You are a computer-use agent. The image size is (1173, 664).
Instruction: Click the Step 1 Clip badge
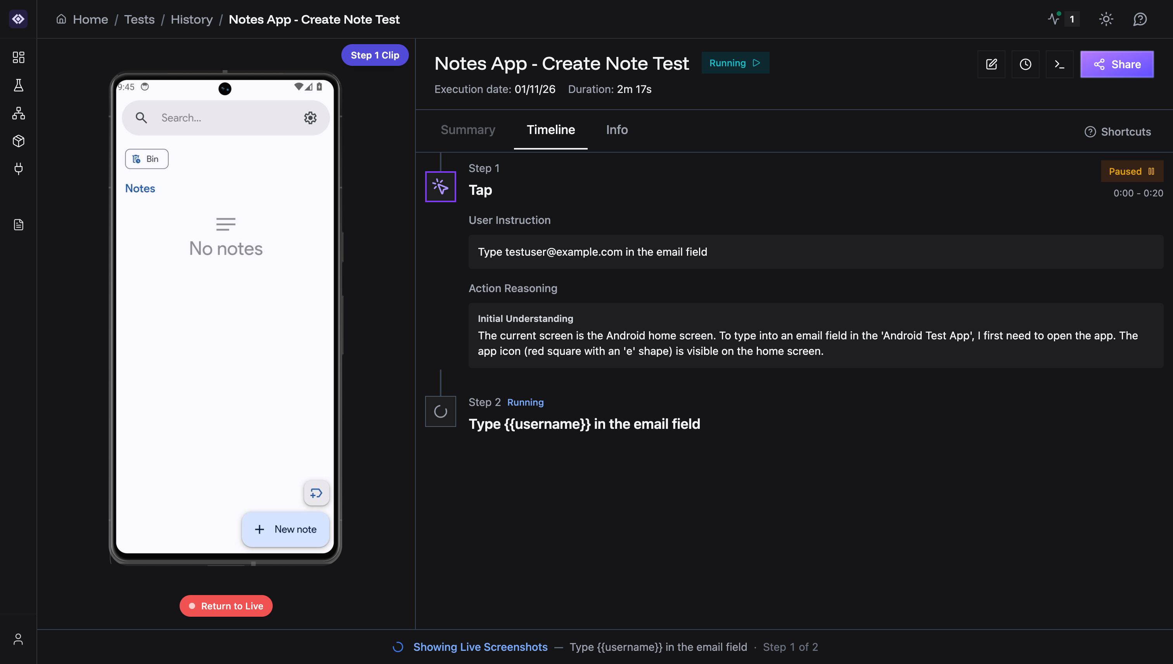coord(374,55)
